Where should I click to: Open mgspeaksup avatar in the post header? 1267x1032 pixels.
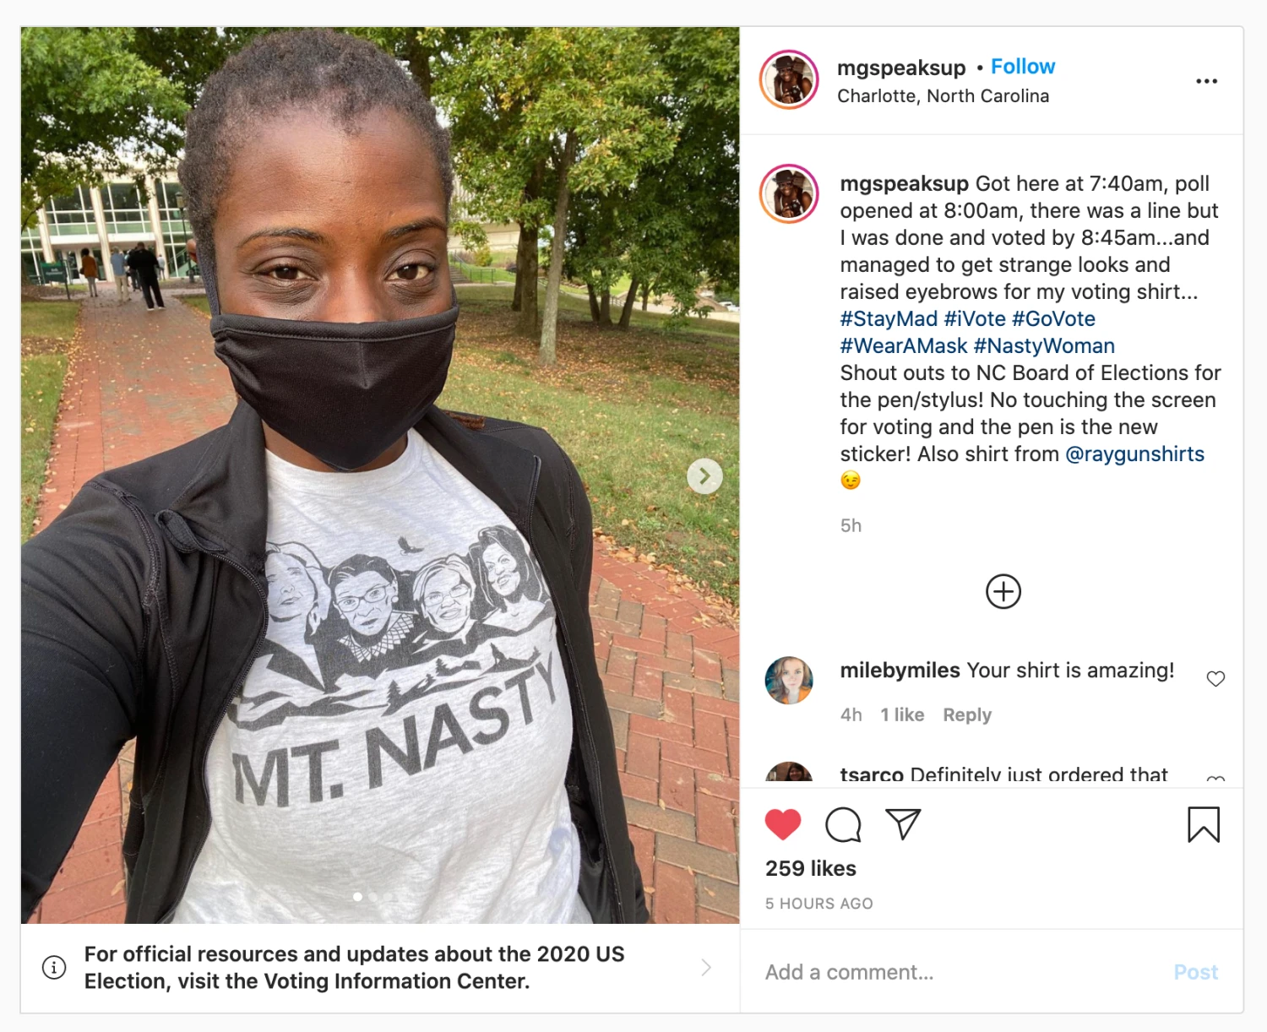pos(789,80)
